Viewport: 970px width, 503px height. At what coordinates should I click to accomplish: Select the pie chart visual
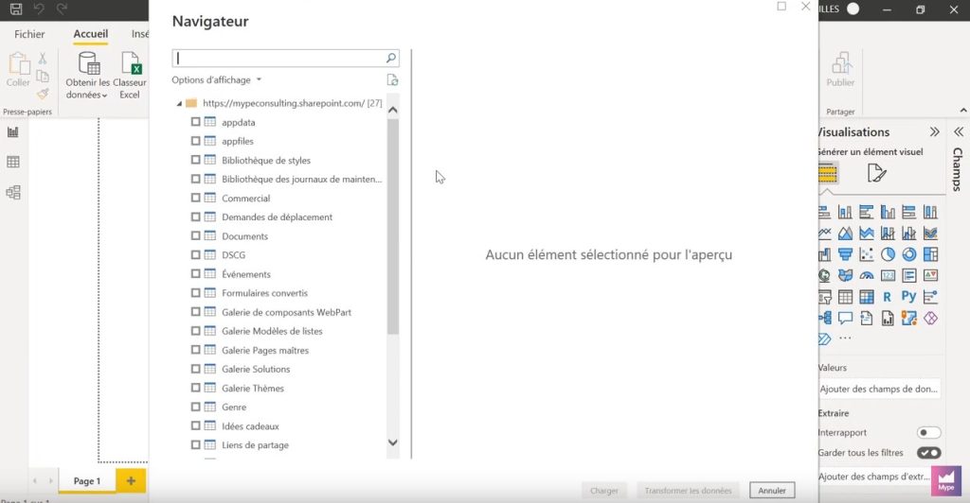pos(888,254)
